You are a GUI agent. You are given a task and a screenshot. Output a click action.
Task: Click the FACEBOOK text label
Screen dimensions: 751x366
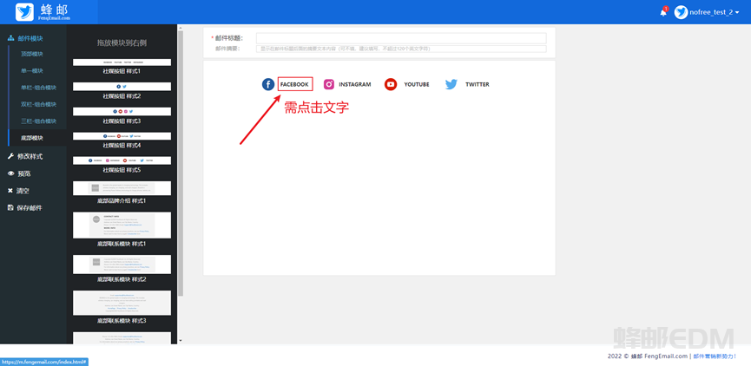[x=294, y=84]
